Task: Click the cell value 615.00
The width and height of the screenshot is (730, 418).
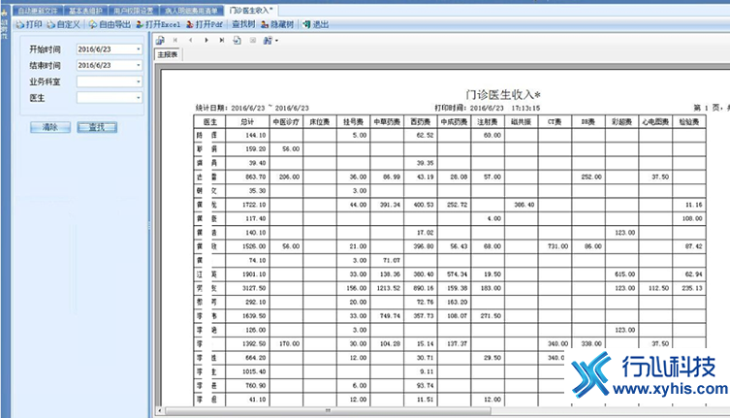Action: [x=624, y=274]
